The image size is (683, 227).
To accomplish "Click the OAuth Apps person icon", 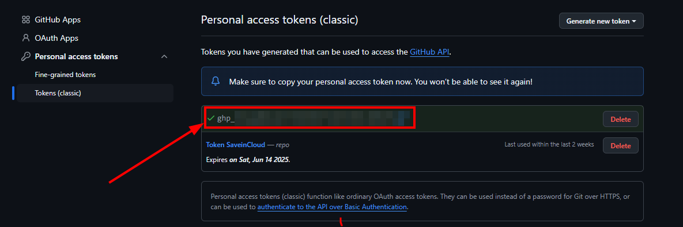I will pyautogui.click(x=26, y=38).
